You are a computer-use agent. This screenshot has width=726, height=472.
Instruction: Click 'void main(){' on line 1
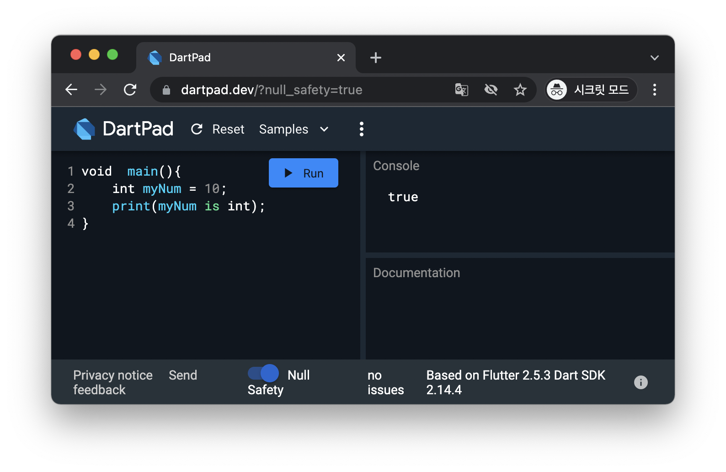tap(132, 172)
